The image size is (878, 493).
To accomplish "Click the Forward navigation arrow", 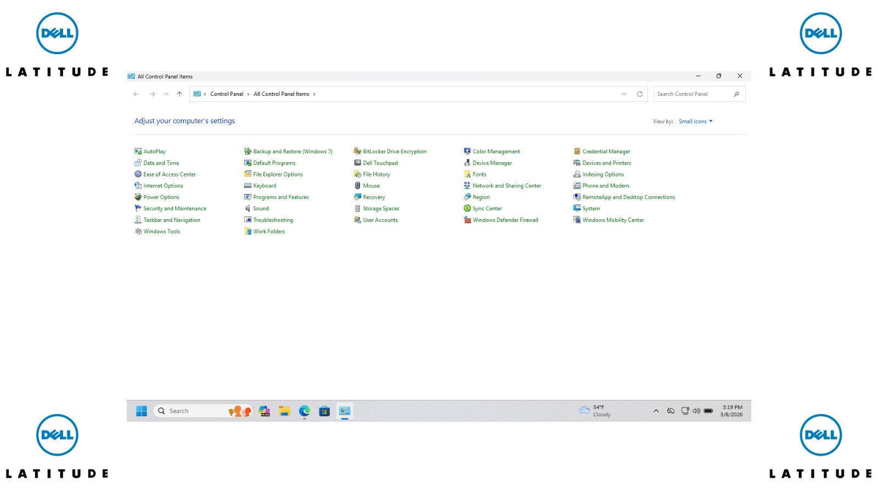I will (152, 94).
